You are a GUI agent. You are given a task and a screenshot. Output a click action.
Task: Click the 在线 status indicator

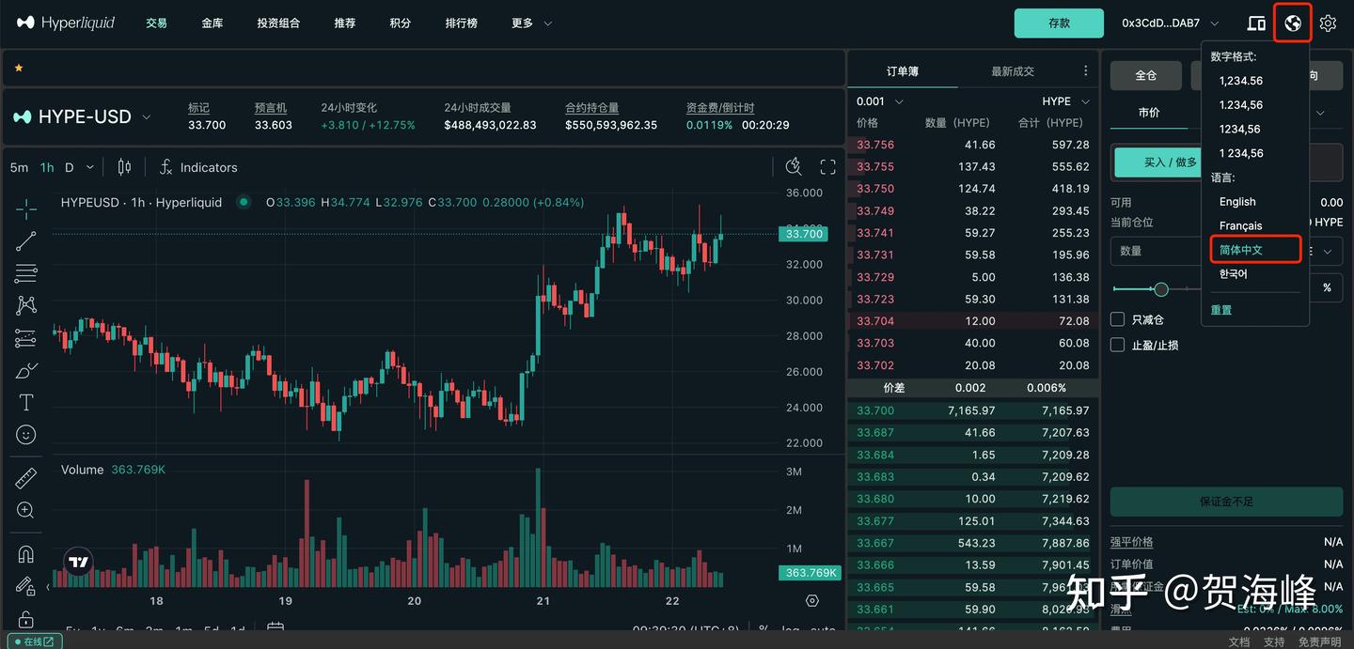34,641
